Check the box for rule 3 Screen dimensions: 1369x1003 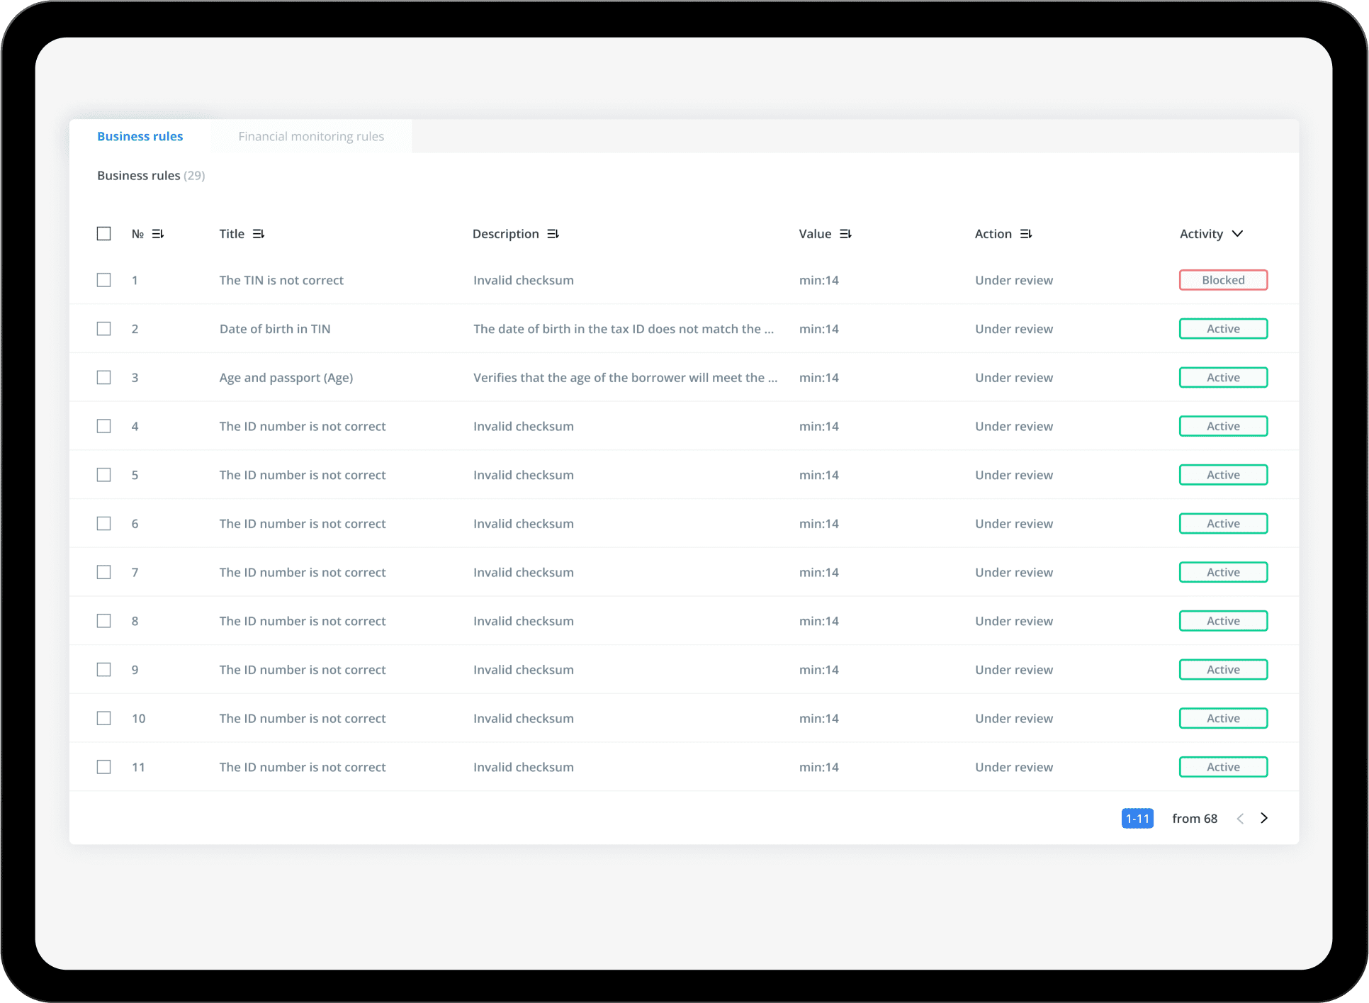pyautogui.click(x=103, y=377)
